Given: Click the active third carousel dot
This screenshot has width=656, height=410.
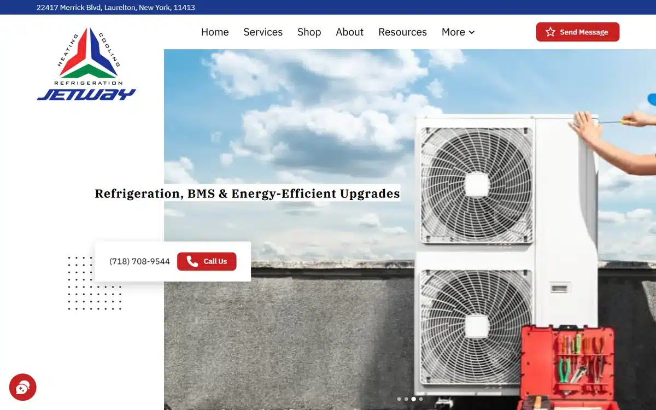Looking at the screenshot, I should (x=413, y=399).
